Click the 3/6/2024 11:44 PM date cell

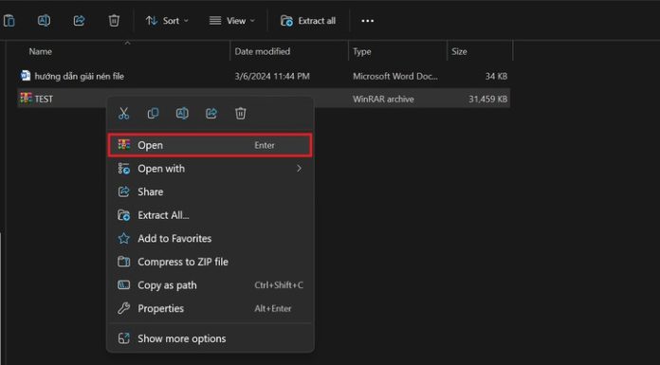272,76
